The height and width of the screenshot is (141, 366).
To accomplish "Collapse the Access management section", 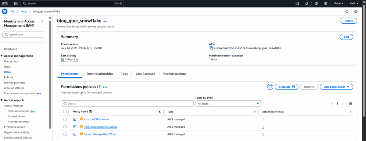I will (x=2, y=56).
